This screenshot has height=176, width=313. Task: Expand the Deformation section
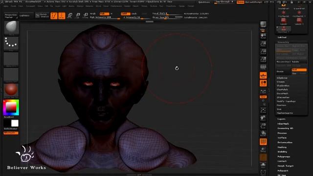tap(285, 142)
